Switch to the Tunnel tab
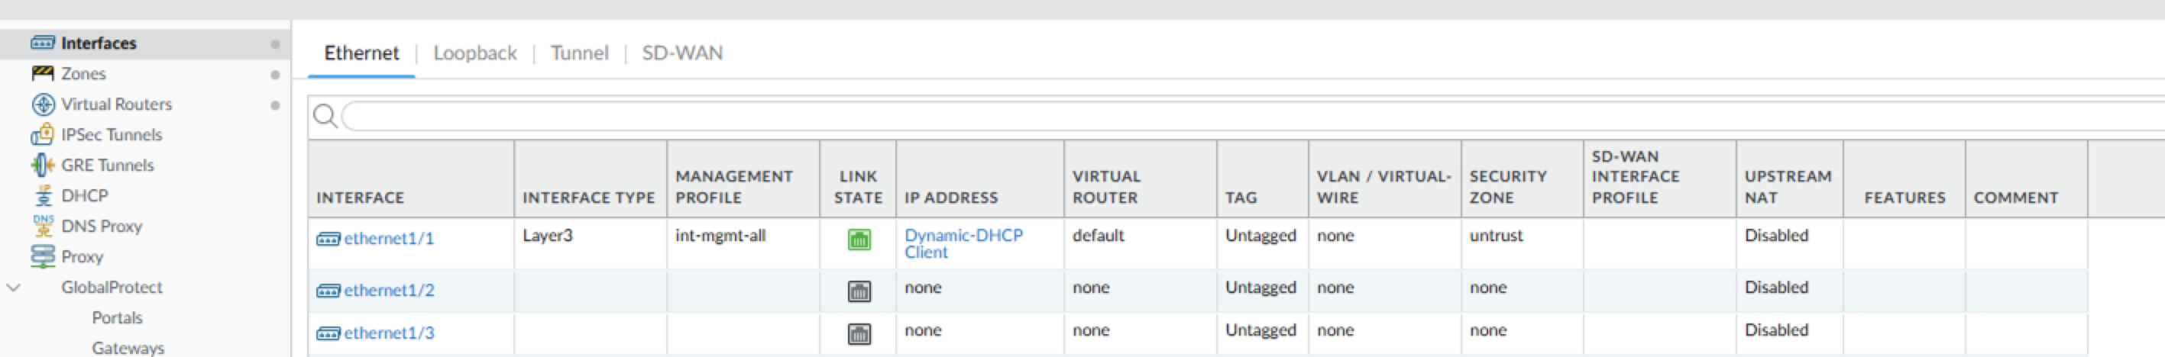 (x=579, y=53)
